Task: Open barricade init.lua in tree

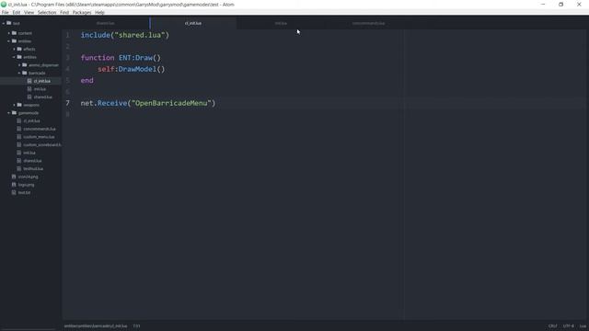Action: [40, 89]
